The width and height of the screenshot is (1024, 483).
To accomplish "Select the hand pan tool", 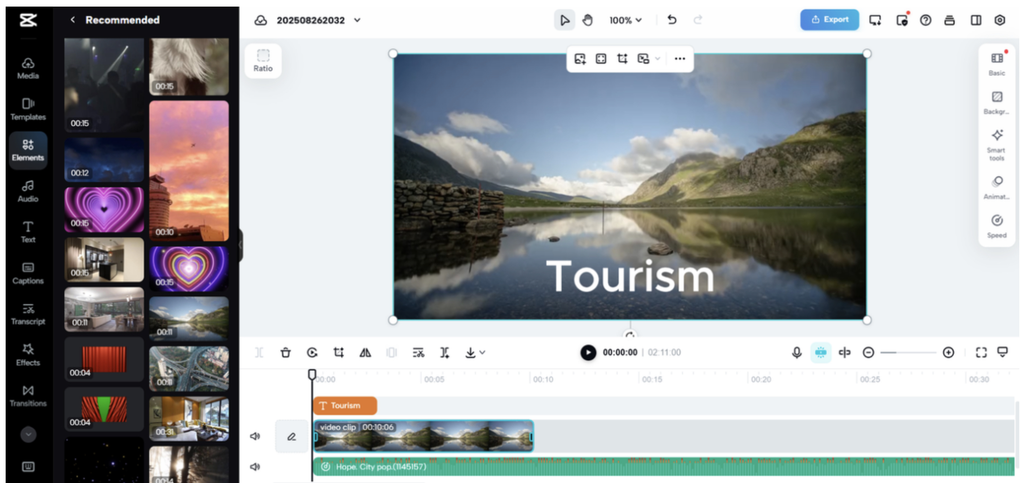I will [x=587, y=20].
